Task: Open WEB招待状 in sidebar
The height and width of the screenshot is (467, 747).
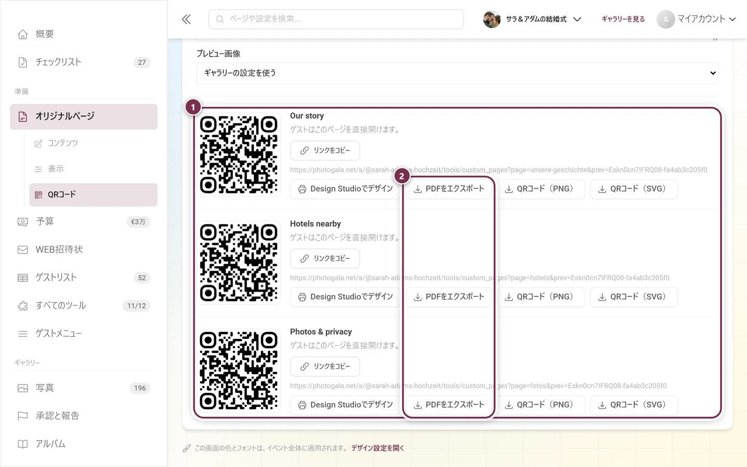Action: tap(84, 250)
